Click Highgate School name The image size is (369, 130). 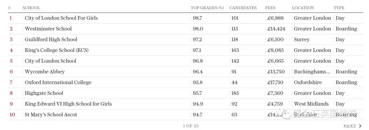point(44,93)
